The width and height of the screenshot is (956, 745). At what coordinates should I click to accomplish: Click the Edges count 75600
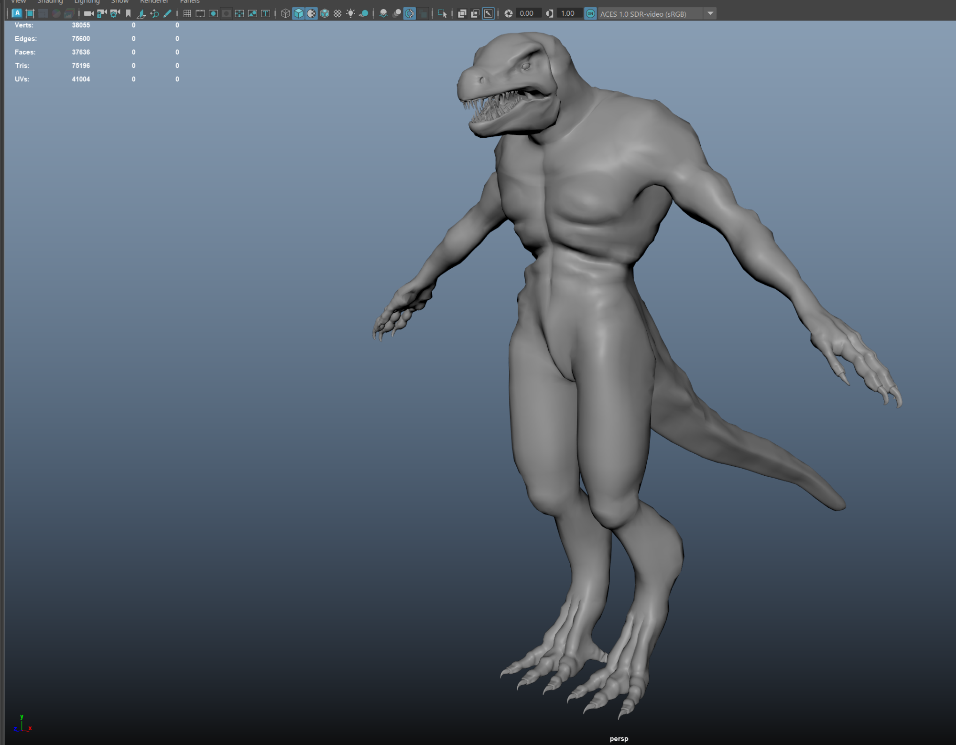[x=81, y=39]
